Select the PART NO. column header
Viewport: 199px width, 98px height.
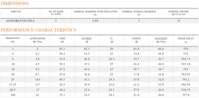(x=16, y=12)
